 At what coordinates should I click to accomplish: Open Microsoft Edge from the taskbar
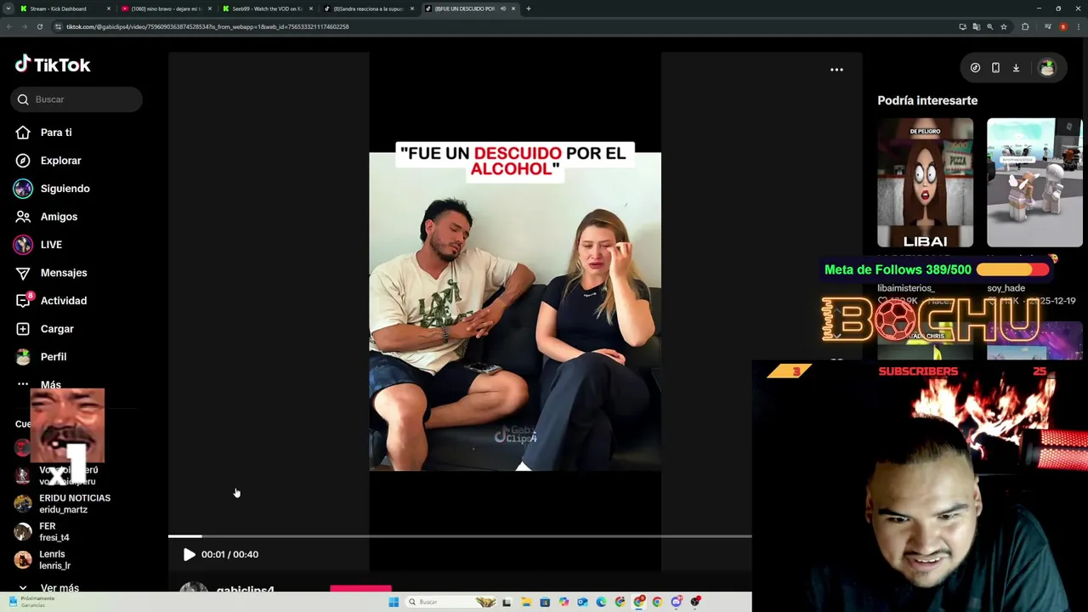click(x=601, y=602)
